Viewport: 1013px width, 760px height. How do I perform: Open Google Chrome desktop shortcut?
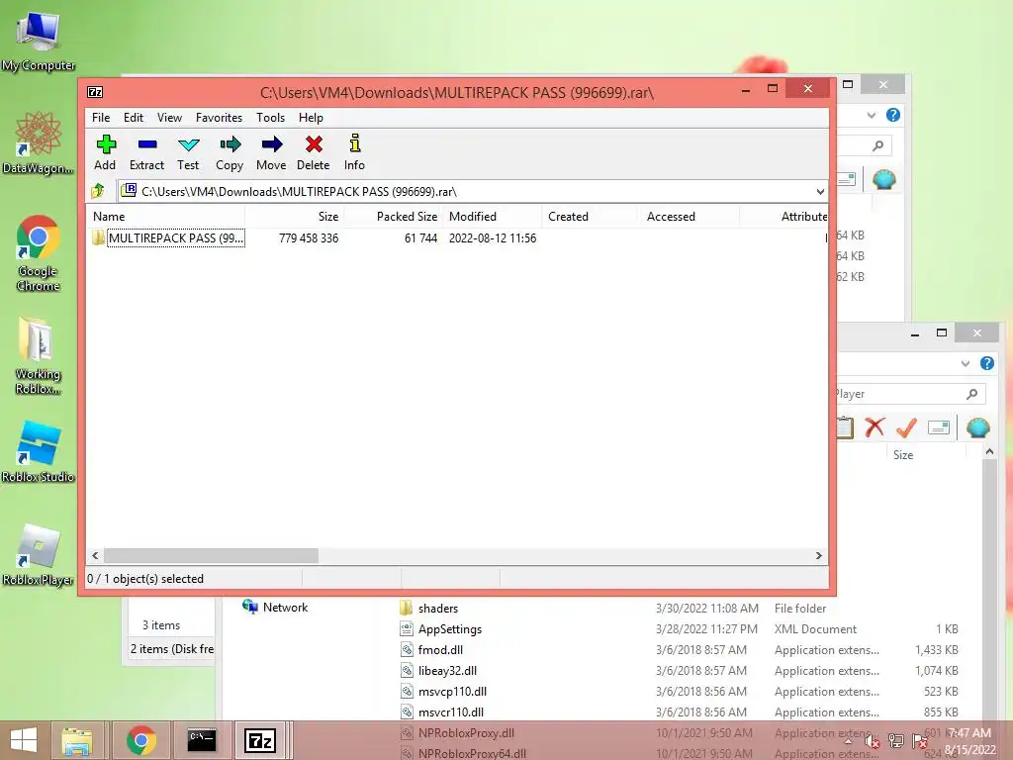(39, 253)
